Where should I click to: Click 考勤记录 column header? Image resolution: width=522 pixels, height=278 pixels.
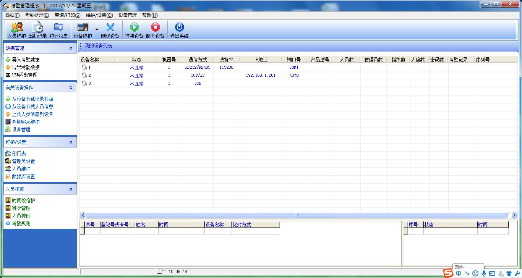pyautogui.click(x=462, y=60)
